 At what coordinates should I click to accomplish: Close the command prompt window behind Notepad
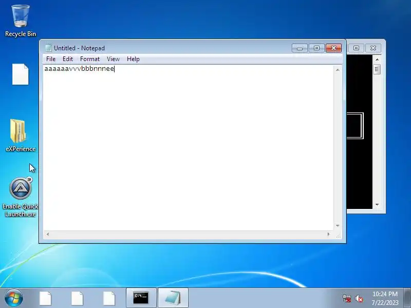point(373,48)
